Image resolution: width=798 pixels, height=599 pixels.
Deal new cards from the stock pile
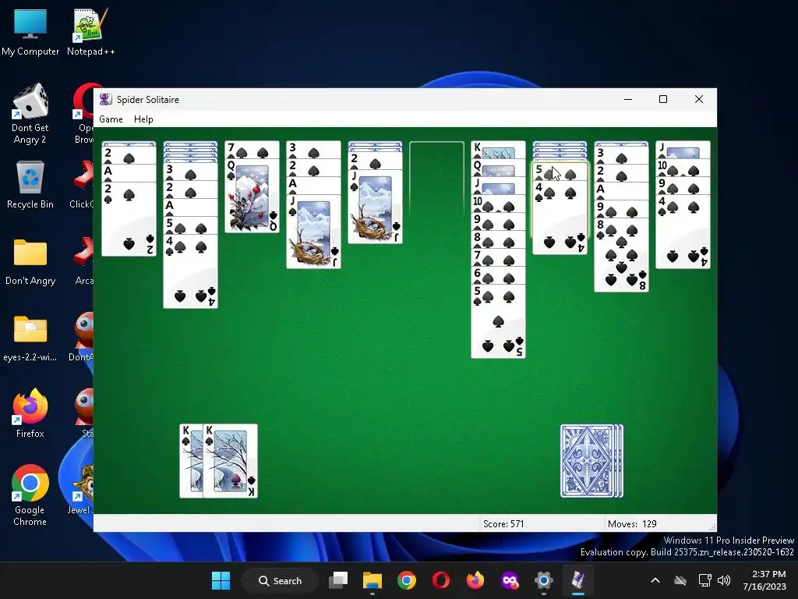[x=591, y=461]
